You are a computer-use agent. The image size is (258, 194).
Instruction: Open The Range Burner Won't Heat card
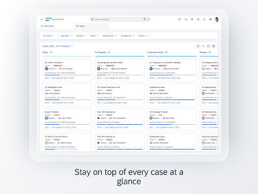point(119,70)
